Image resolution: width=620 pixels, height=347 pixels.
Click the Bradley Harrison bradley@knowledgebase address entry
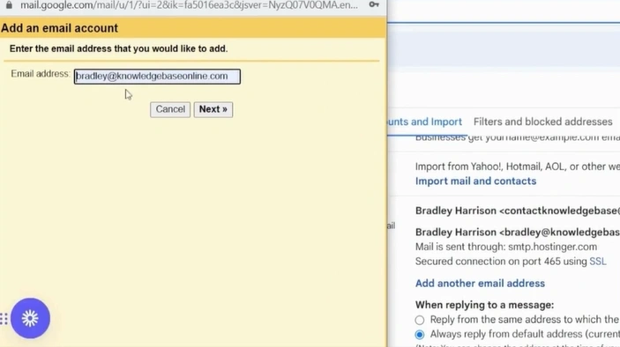click(x=517, y=233)
